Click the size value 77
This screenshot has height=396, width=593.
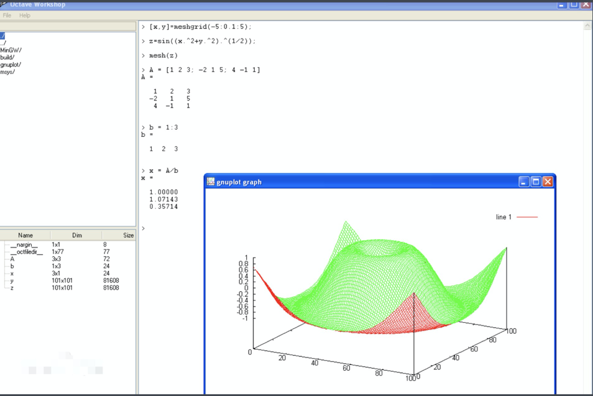106,252
